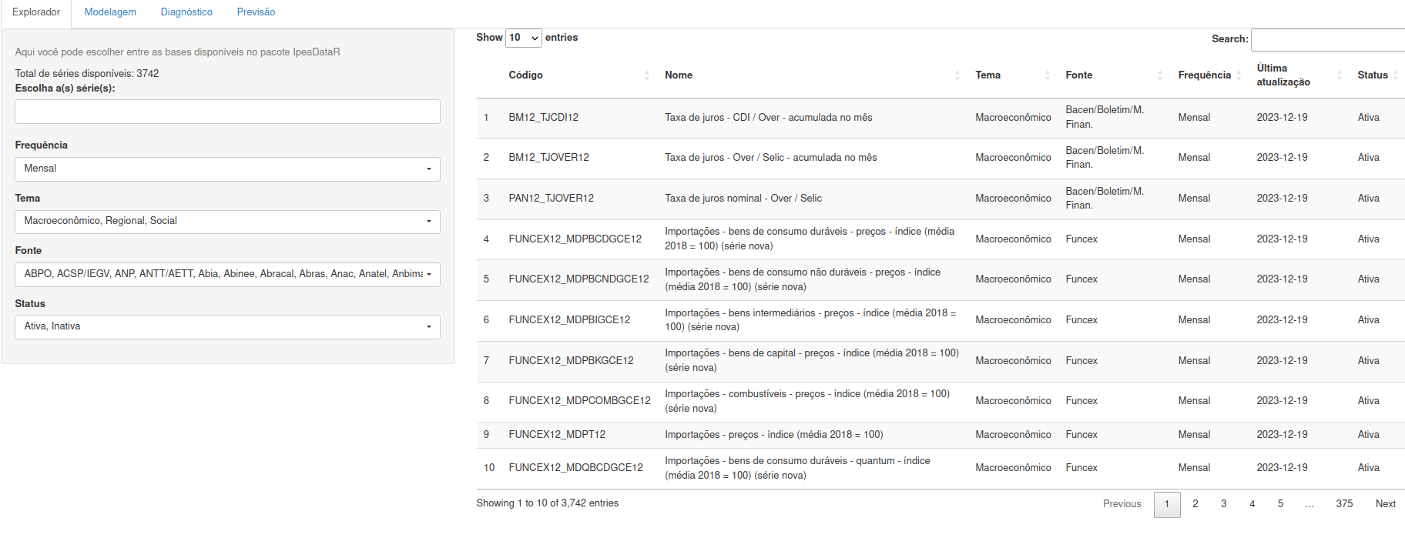Sort table by Tema column arrows

point(1047,75)
